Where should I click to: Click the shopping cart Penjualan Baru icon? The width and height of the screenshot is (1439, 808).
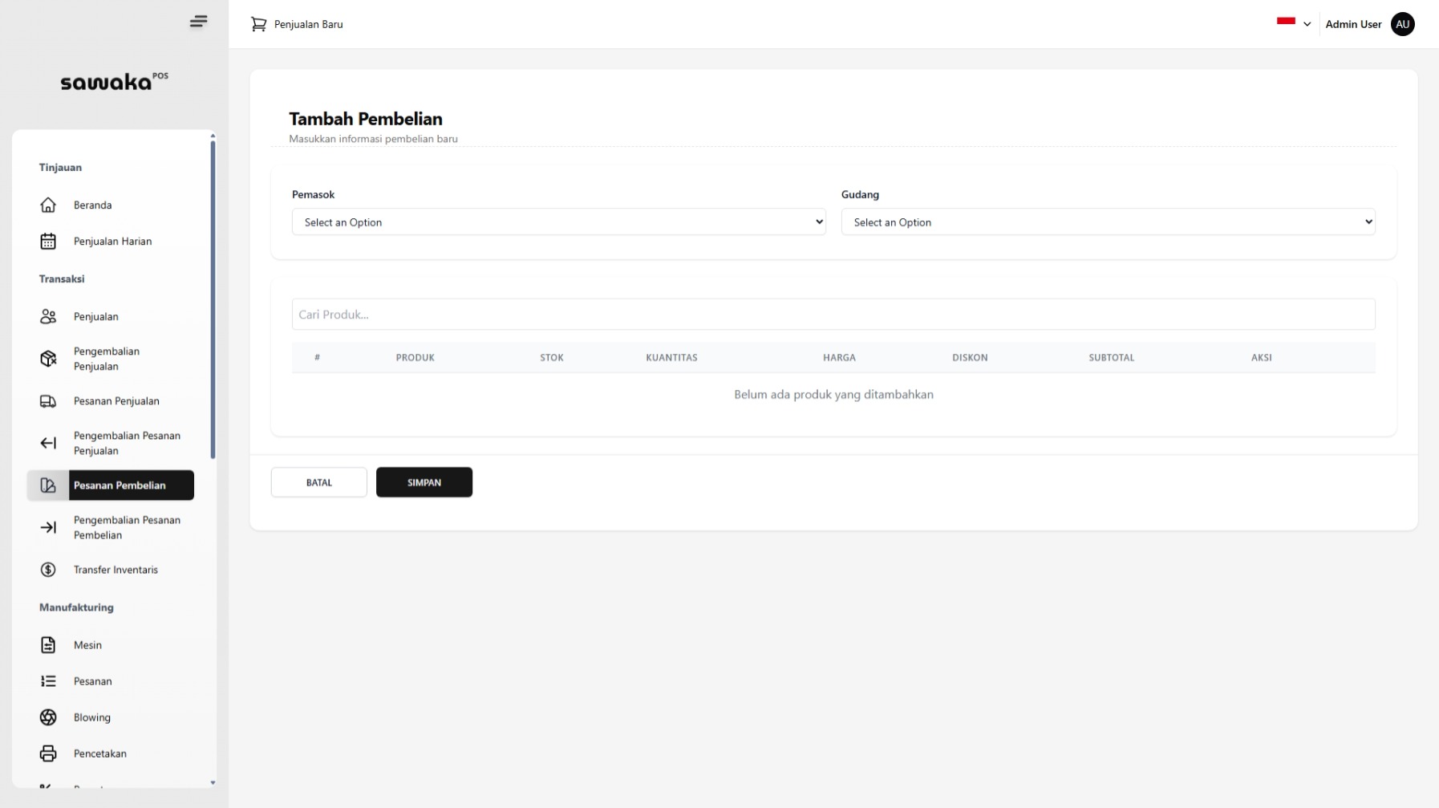[x=258, y=24]
